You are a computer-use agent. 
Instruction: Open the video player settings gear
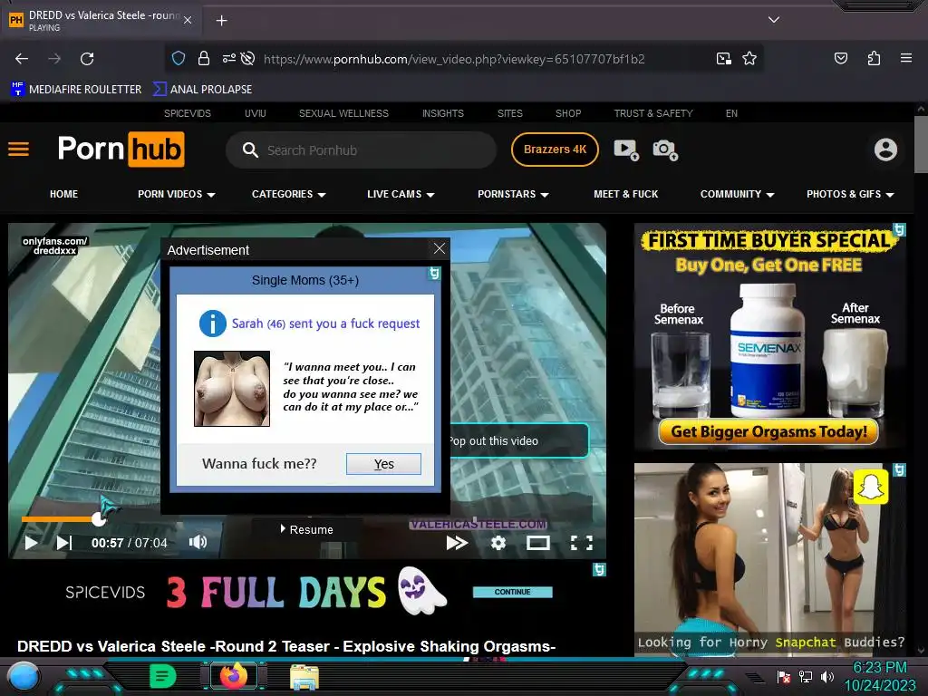coord(498,543)
